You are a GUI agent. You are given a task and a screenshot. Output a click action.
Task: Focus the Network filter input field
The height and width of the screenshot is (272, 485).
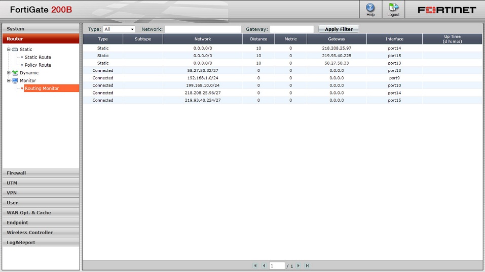203,29
